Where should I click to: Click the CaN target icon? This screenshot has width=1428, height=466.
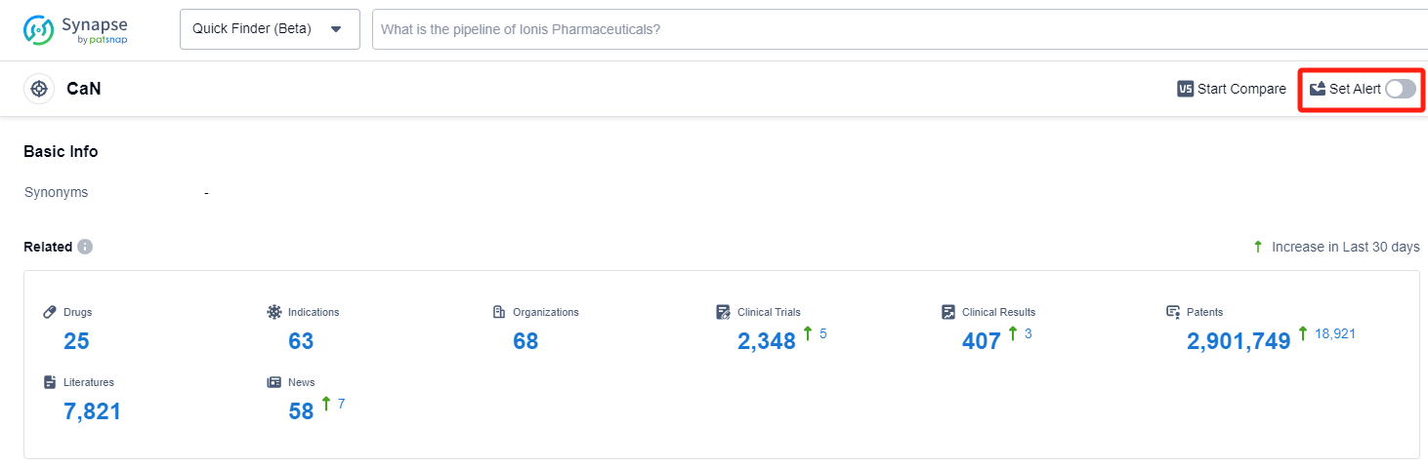click(x=39, y=89)
